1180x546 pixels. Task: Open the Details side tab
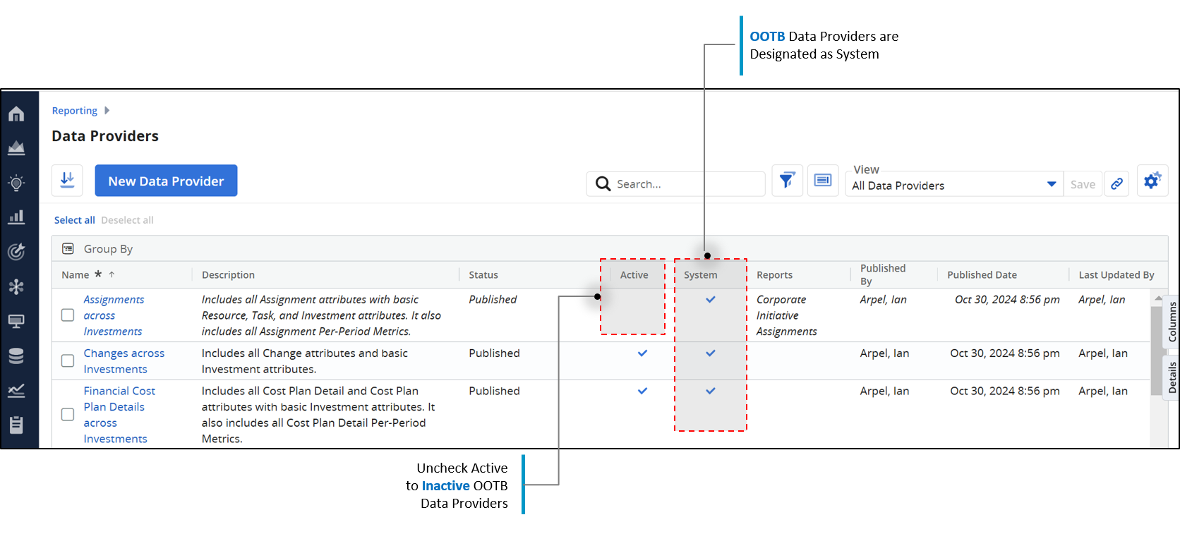point(1172,377)
